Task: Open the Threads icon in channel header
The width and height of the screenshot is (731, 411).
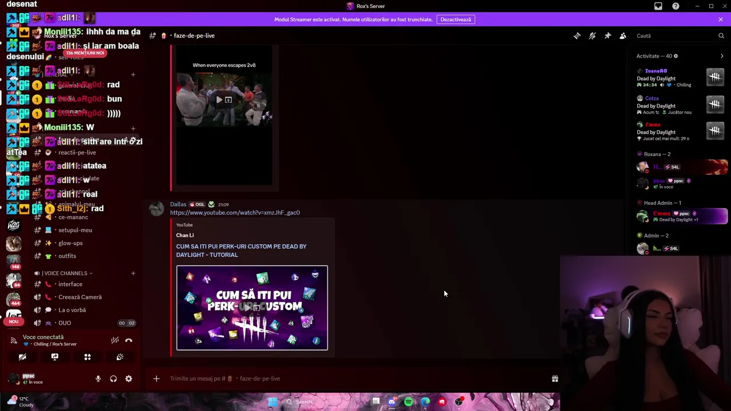Action: (577, 35)
